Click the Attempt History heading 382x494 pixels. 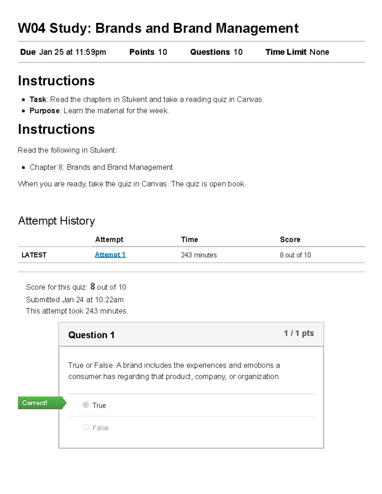[x=57, y=221]
